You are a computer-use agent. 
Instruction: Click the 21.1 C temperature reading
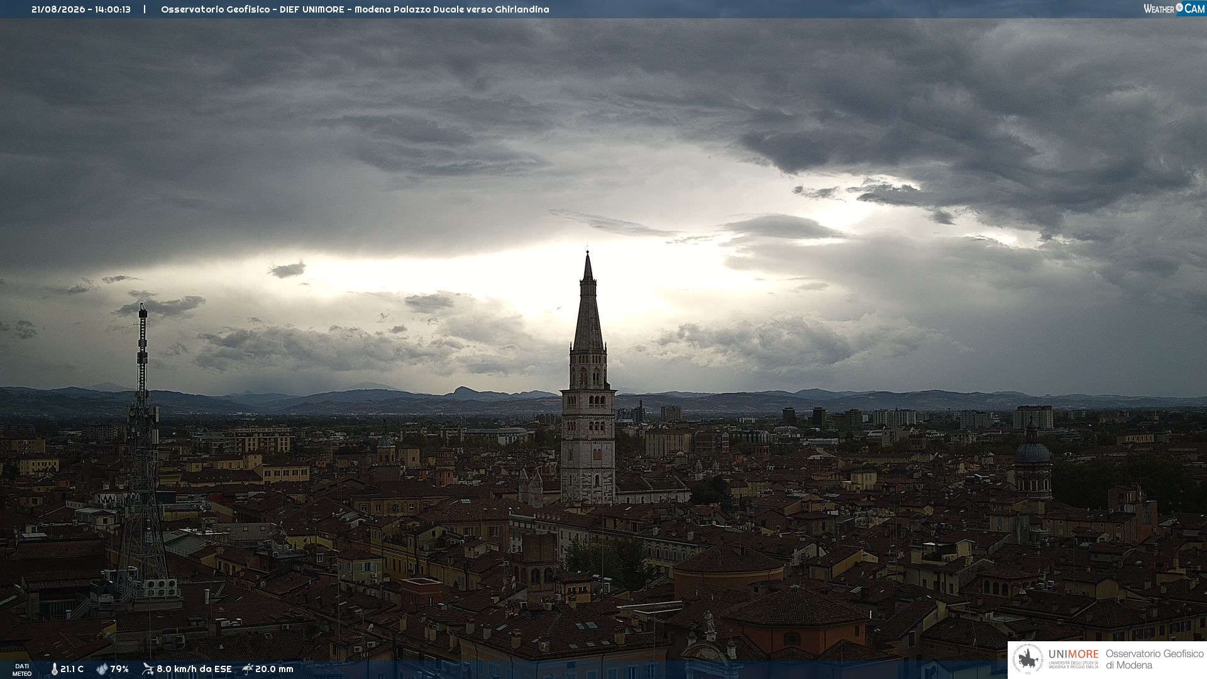pos(72,669)
